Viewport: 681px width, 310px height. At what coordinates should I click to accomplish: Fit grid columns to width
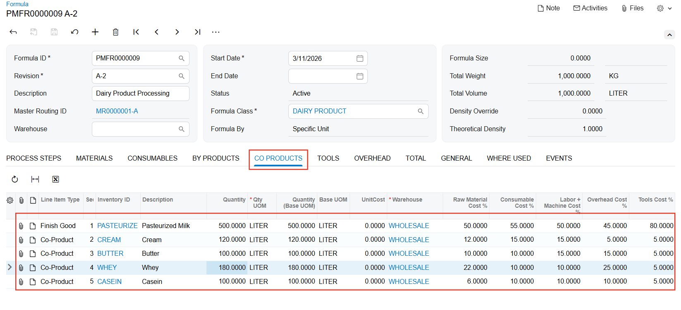35,179
